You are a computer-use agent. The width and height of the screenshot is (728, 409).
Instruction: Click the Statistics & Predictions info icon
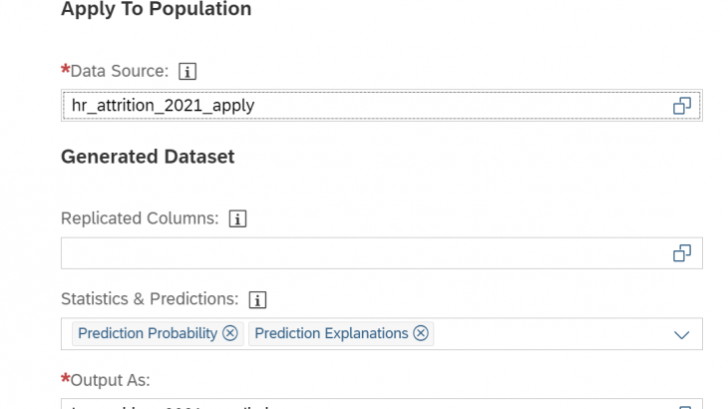click(257, 299)
